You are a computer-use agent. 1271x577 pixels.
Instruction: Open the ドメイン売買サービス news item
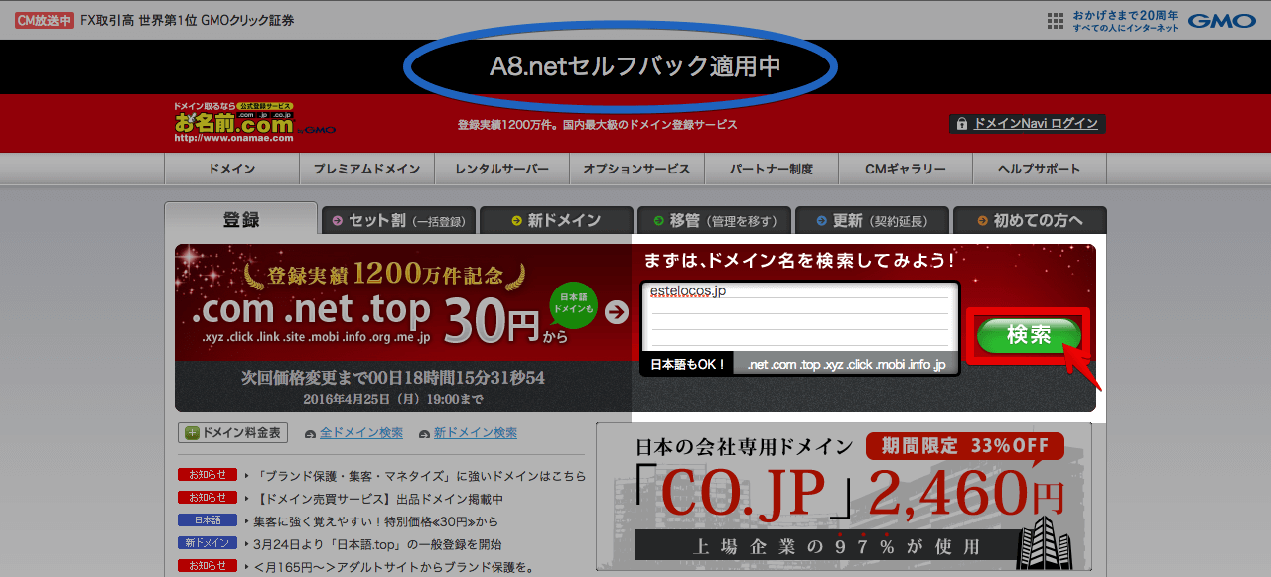click(x=379, y=499)
